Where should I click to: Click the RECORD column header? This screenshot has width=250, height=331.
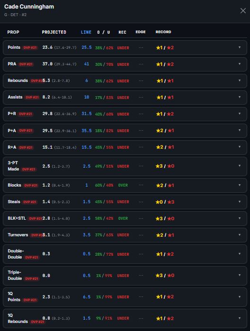163,32
